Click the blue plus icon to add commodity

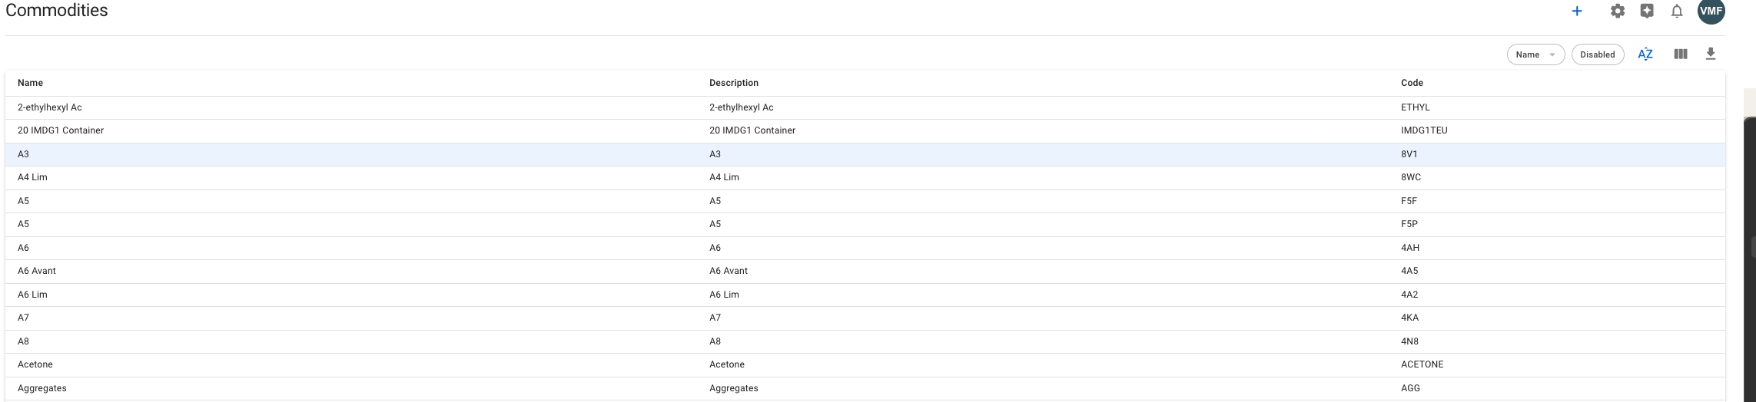(x=1577, y=12)
